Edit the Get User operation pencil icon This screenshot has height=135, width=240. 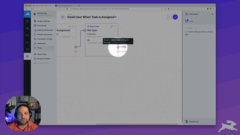click(112, 26)
